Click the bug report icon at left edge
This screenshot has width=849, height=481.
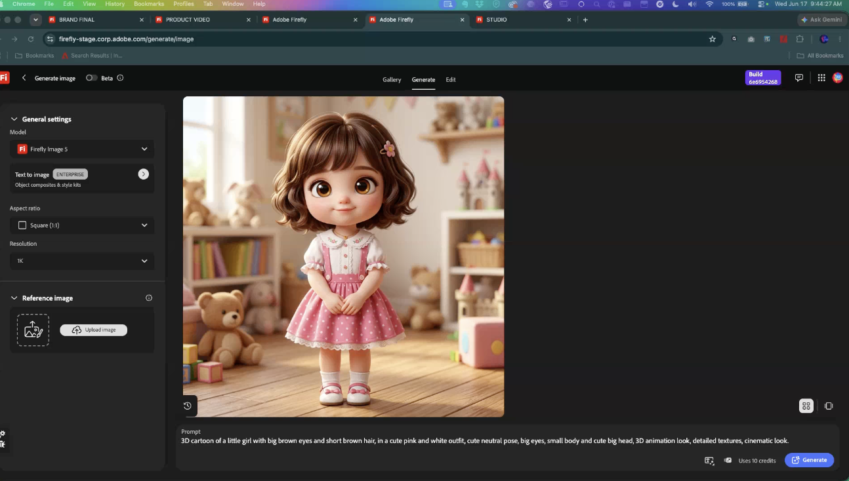(3, 444)
